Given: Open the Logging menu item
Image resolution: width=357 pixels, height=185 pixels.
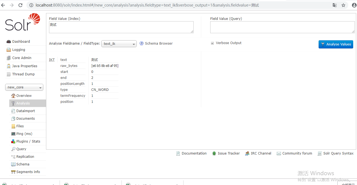Looking at the screenshot, I should click(x=19, y=50).
